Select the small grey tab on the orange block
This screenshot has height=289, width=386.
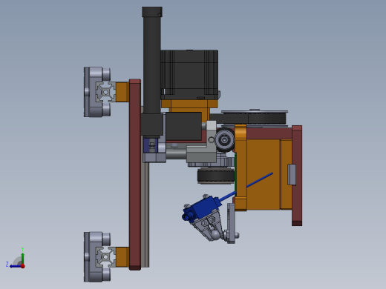click(292, 174)
